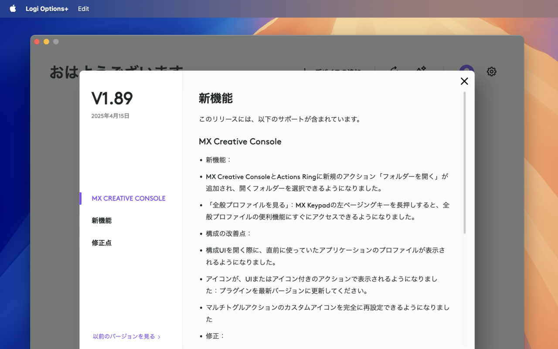Jump to the 新機能 section in the sidebar
558x349 pixels.
tap(102, 220)
